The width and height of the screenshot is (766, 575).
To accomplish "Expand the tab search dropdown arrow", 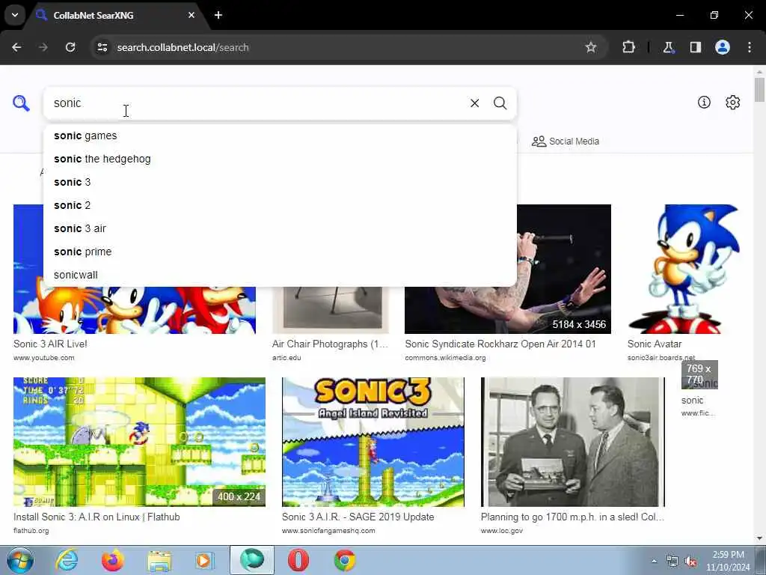I will pos(15,15).
